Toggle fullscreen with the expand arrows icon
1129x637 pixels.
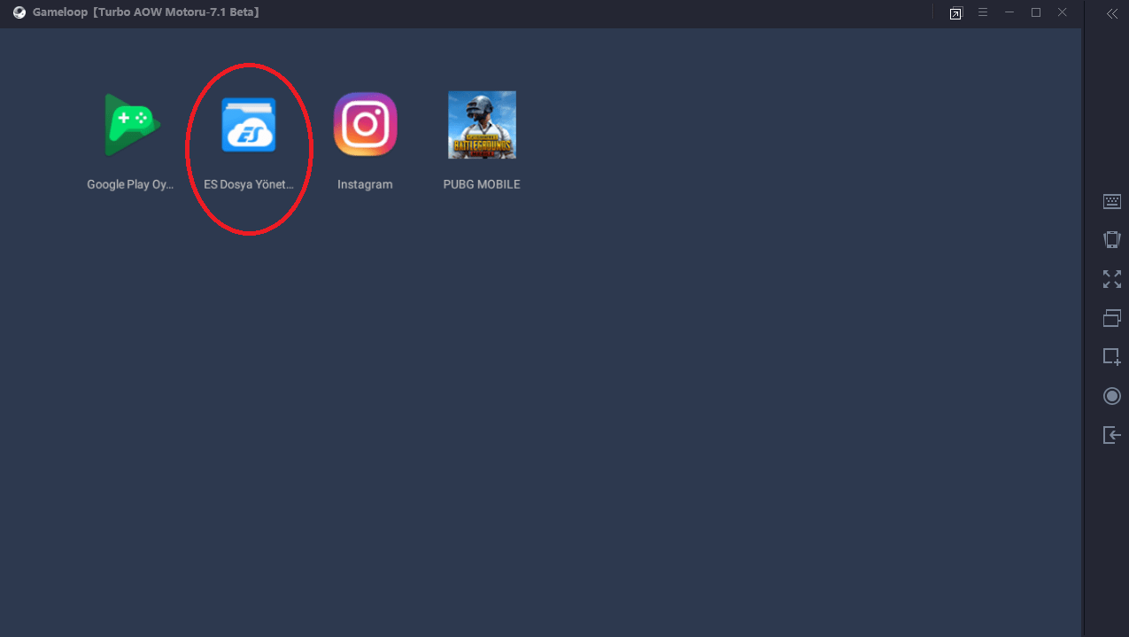click(1112, 279)
